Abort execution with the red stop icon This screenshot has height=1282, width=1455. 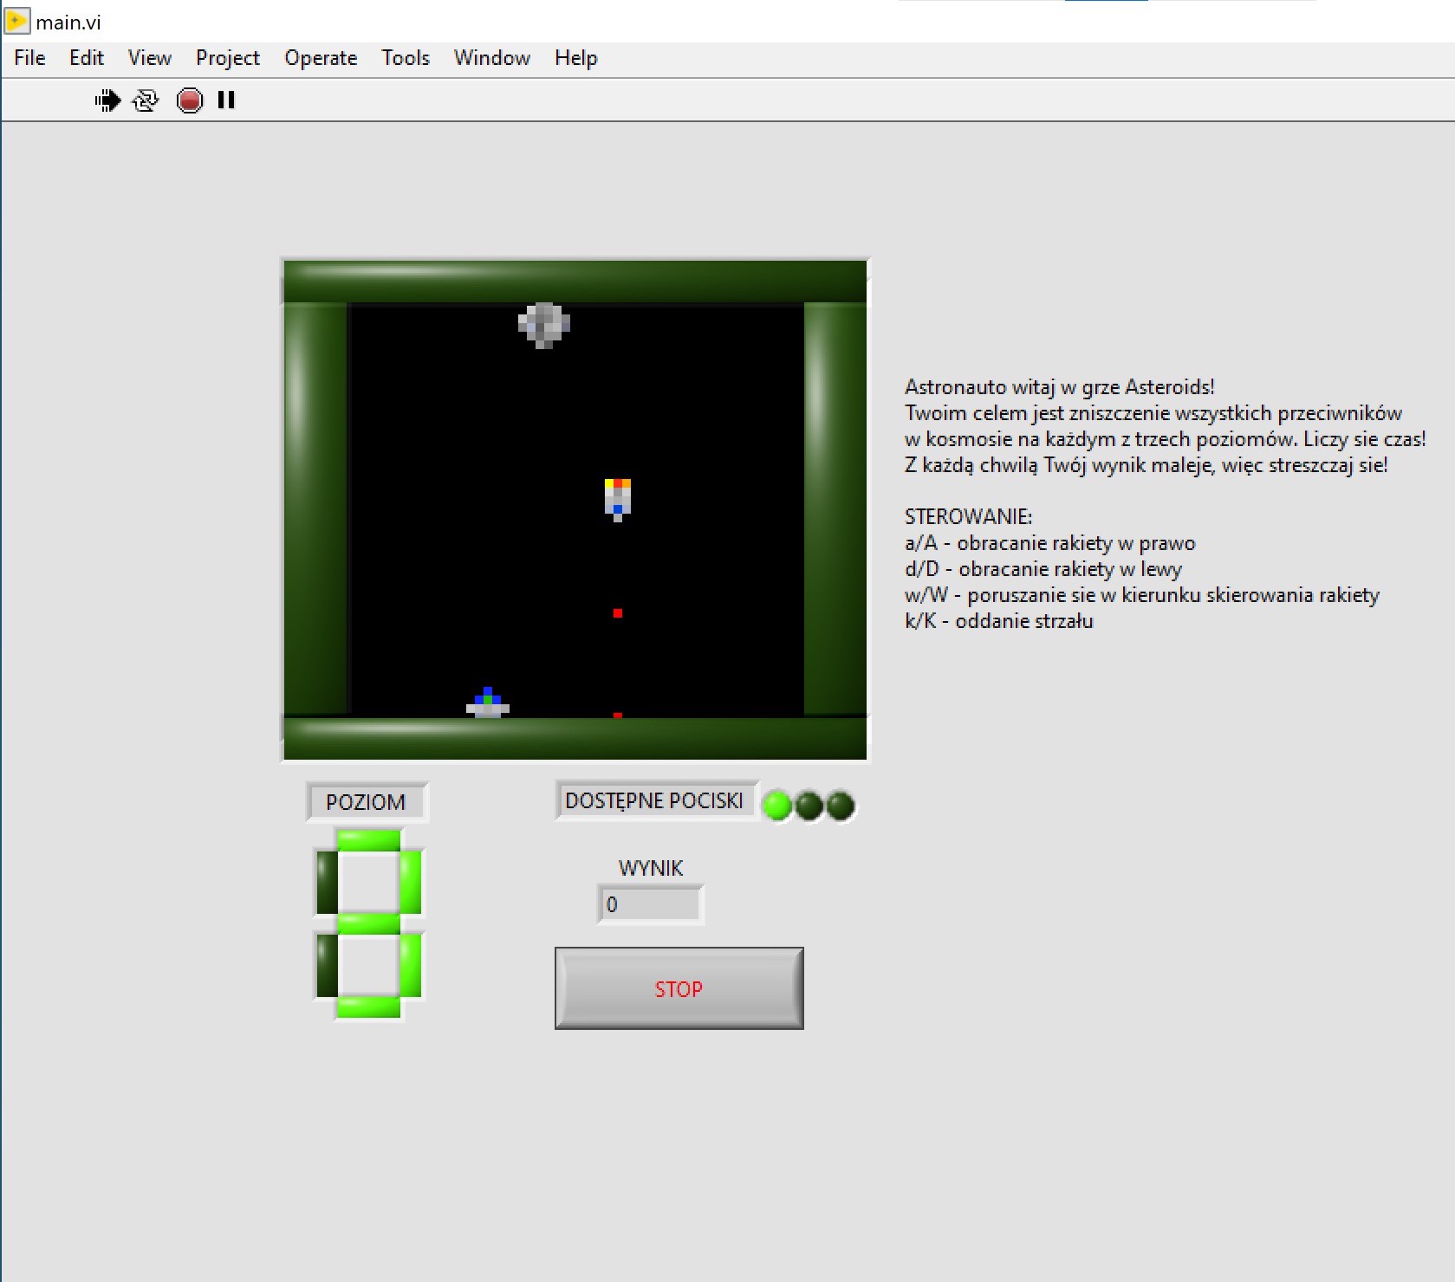click(190, 100)
